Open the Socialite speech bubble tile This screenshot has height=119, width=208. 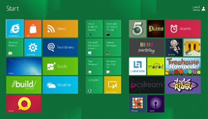tap(24, 104)
